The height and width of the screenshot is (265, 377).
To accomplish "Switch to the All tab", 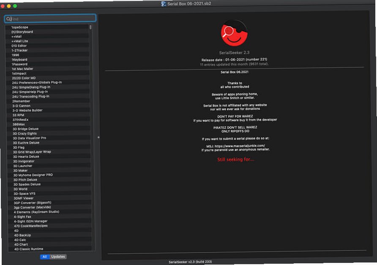I will [x=45, y=257].
